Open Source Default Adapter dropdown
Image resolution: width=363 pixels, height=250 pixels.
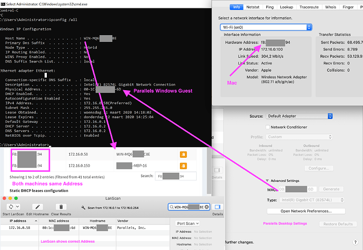pos(299,116)
